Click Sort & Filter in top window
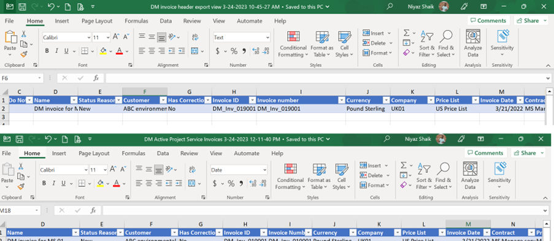Viewport: 554px width, 241px height. [427, 44]
